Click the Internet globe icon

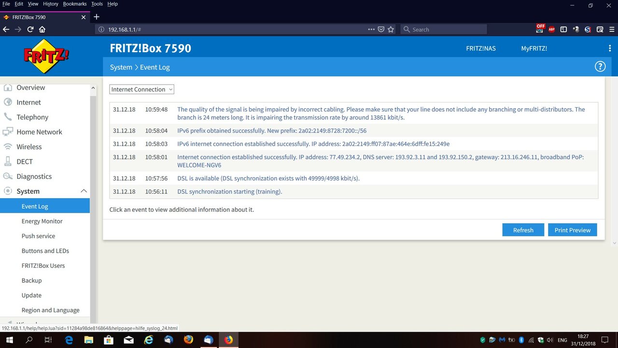click(8, 102)
